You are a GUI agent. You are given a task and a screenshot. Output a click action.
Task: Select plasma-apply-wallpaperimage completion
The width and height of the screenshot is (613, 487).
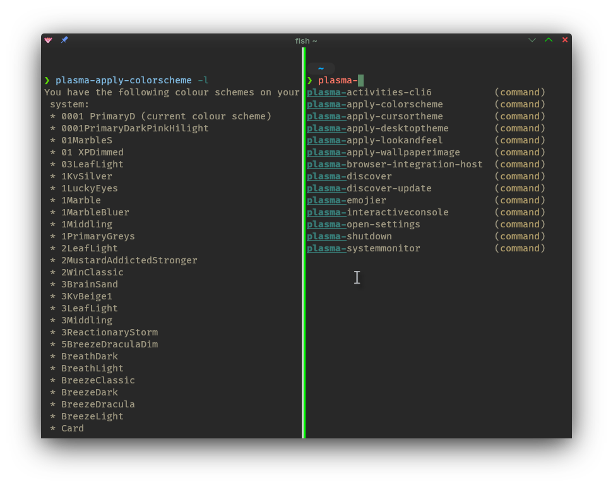tap(383, 152)
